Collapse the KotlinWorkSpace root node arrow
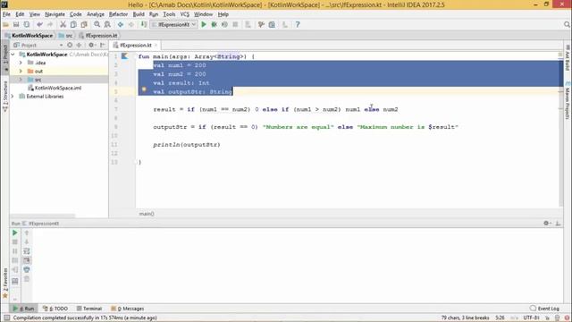Screen dimensions: 572x322 click(13, 54)
